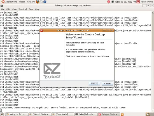Open the Terminal menu
This screenshot has height=116, width=154.
click(23, 9)
